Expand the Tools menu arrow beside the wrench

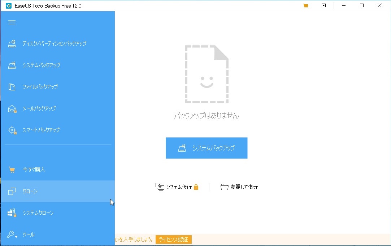click(x=16, y=237)
